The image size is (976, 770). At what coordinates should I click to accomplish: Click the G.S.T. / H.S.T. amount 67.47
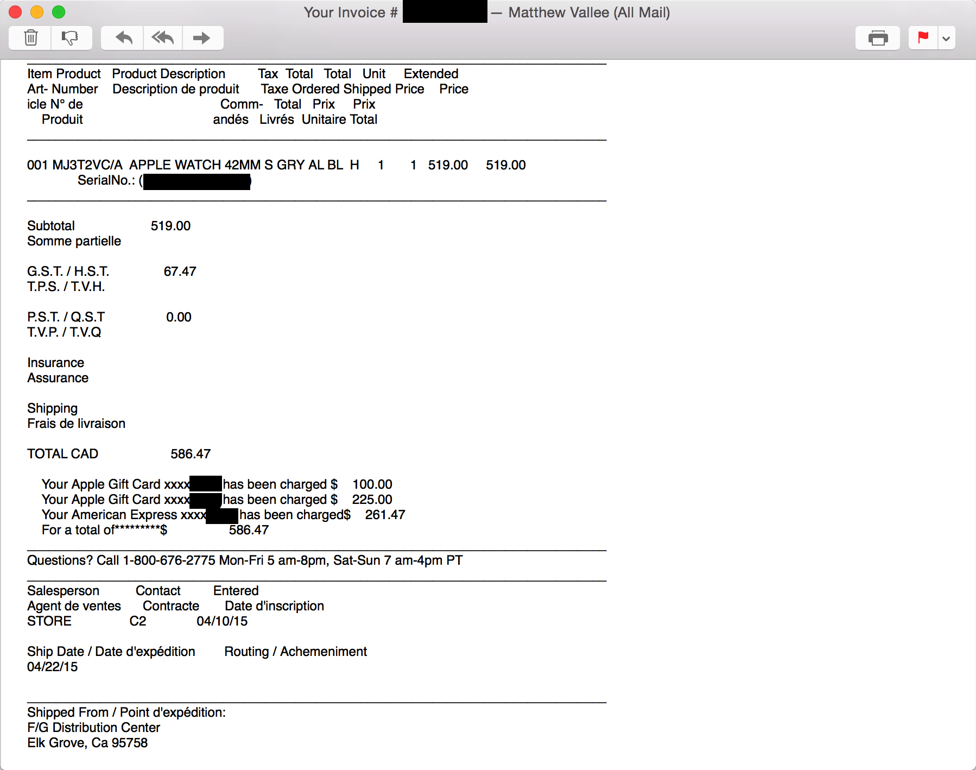(x=180, y=272)
